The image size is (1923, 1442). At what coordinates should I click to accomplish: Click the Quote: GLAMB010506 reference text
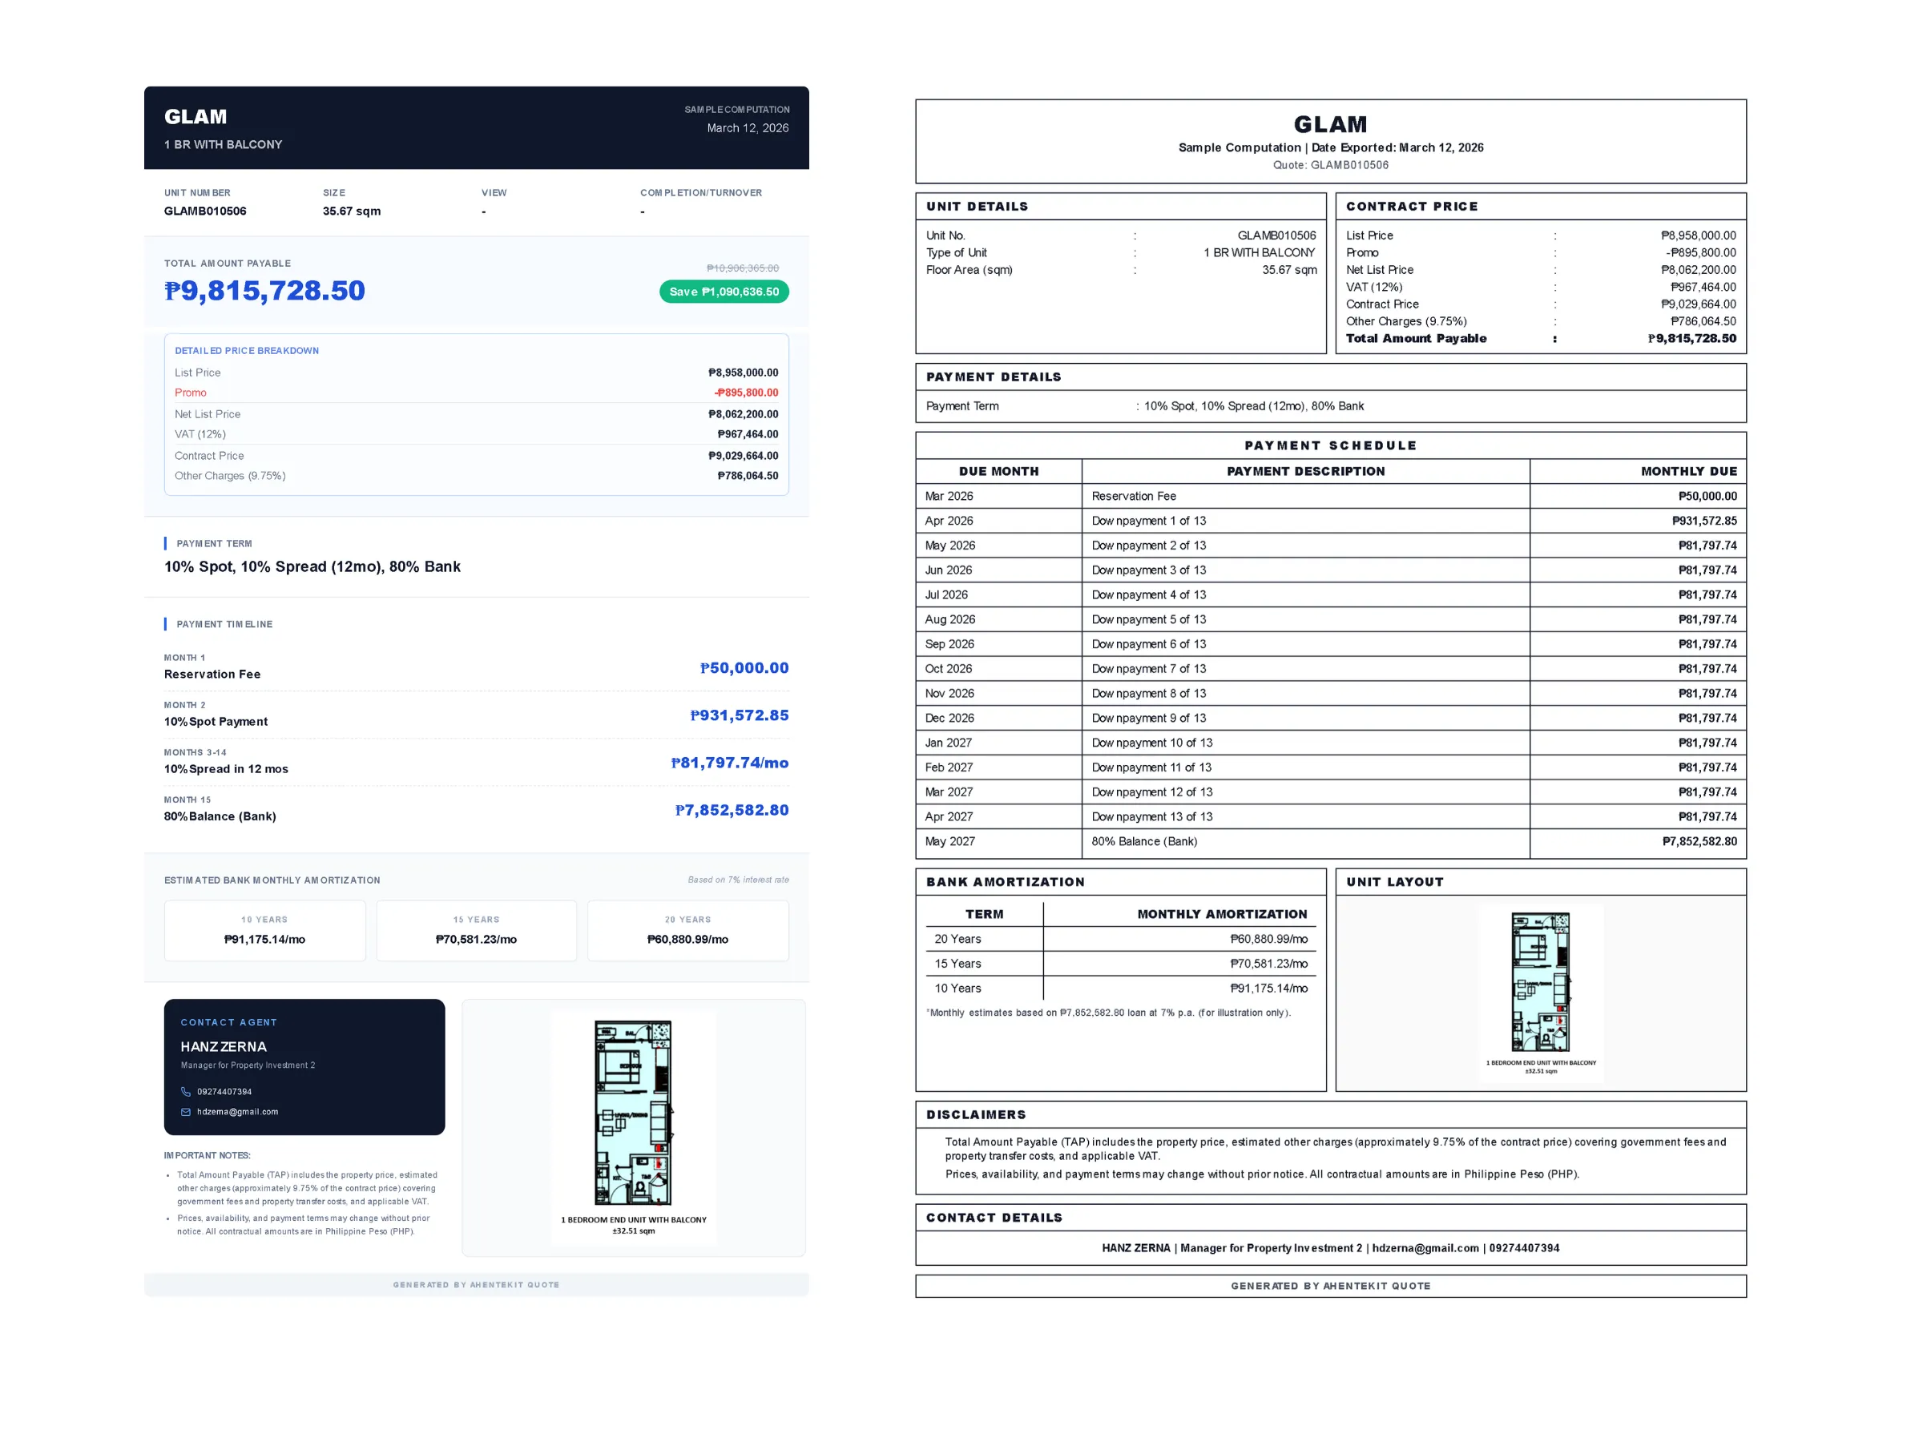click(x=1330, y=165)
